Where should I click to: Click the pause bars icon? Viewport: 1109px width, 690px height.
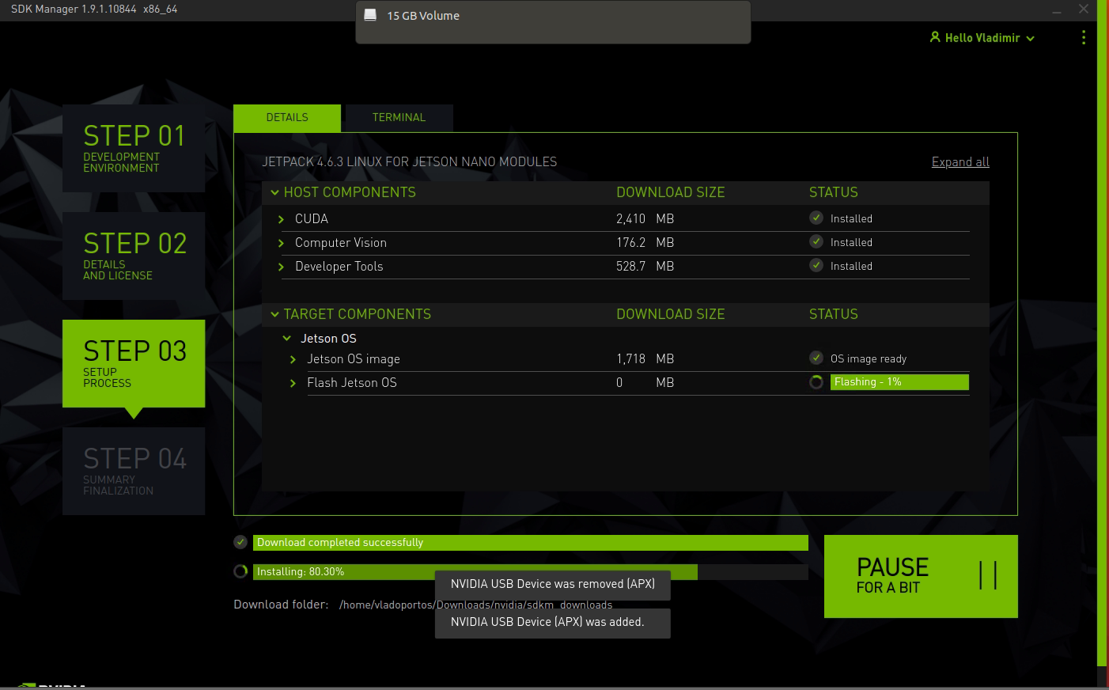pyautogui.click(x=988, y=575)
